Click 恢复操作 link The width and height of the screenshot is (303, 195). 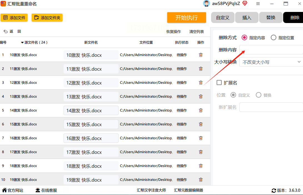[x=174, y=32]
